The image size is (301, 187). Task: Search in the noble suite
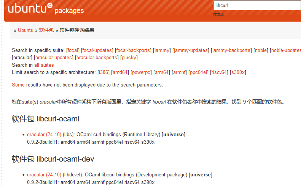coord(261,50)
